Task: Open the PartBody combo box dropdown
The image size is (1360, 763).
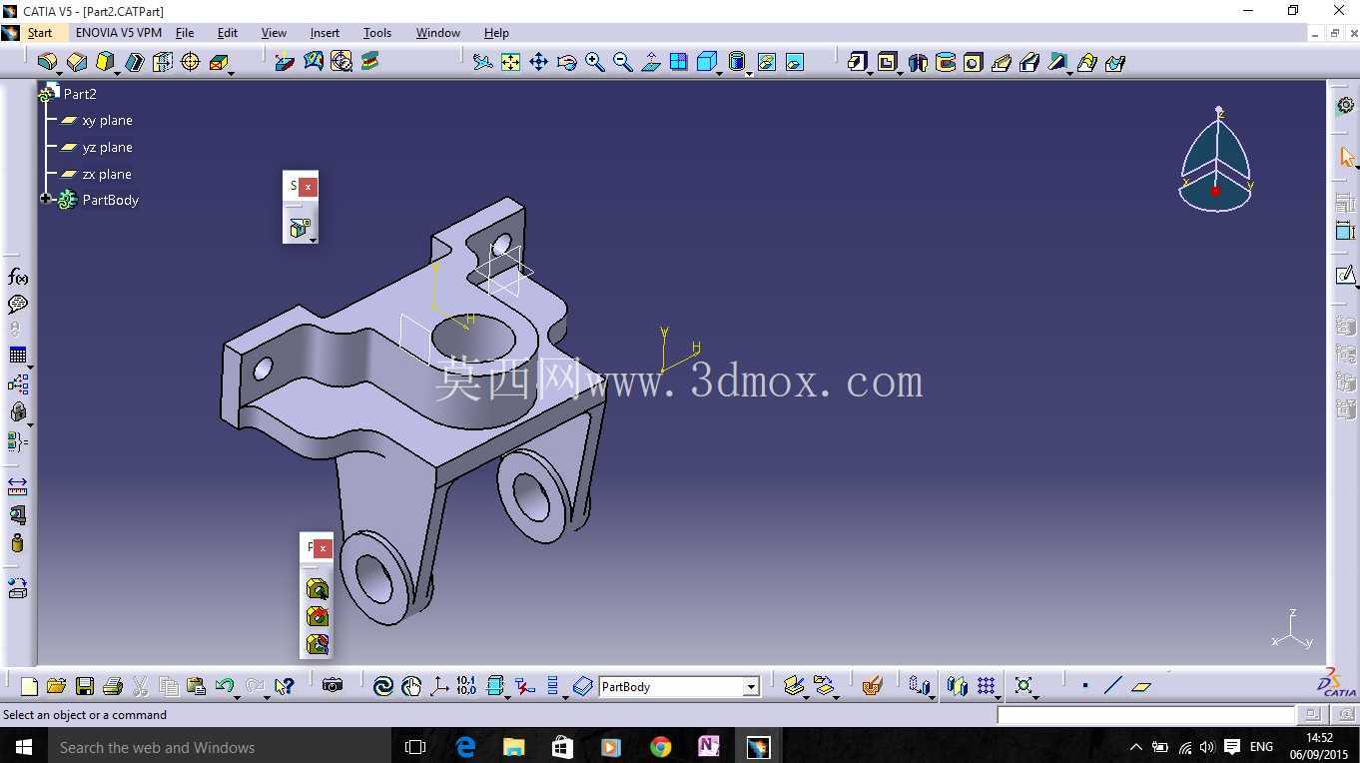Action: tap(751, 687)
